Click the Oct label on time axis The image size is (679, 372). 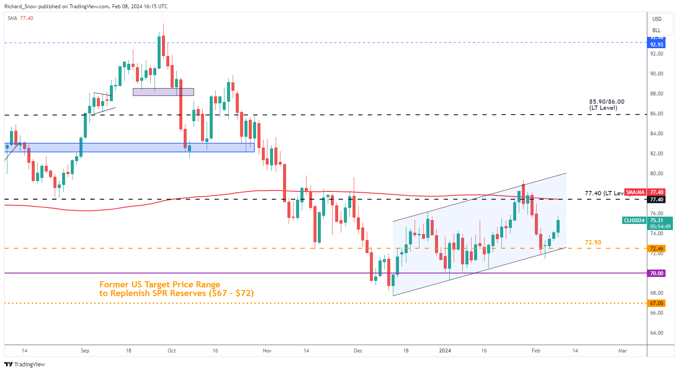(172, 351)
